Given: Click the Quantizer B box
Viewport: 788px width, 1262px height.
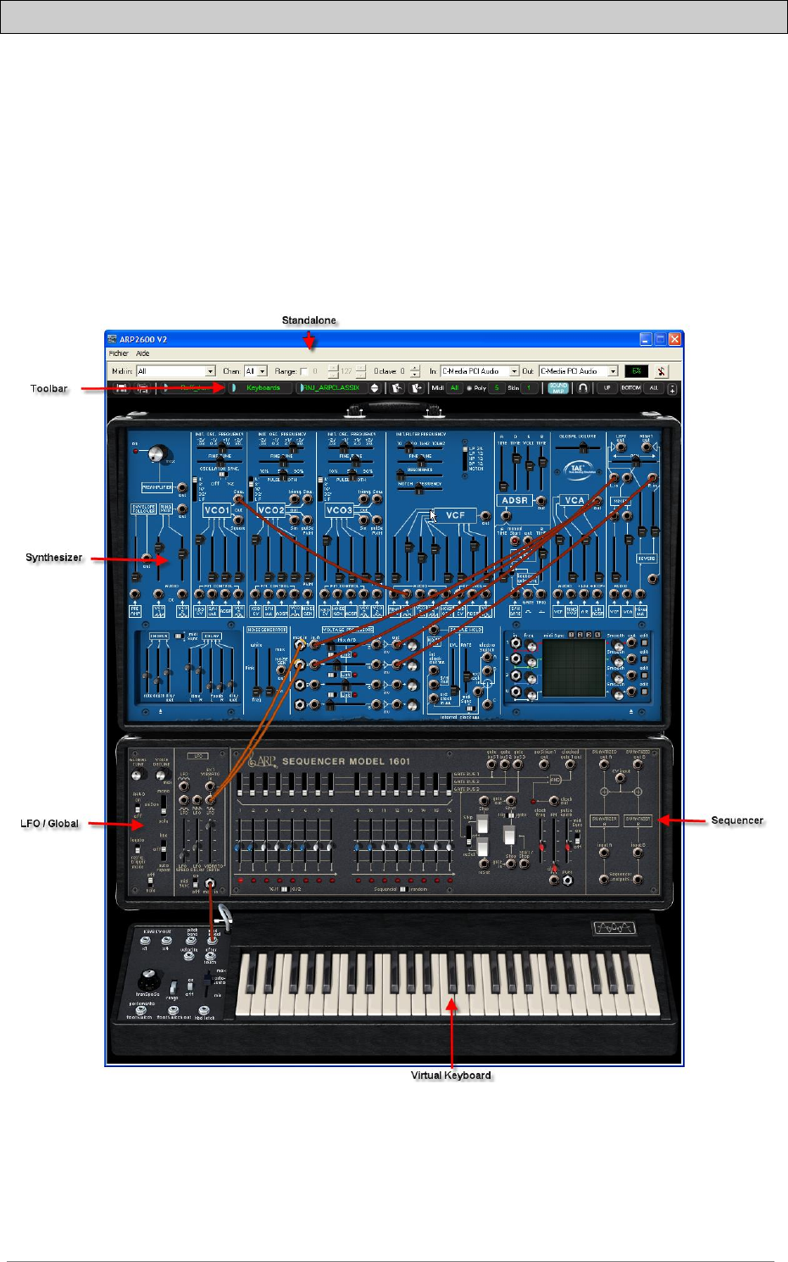Looking at the screenshot, I should tap(637, 820).
